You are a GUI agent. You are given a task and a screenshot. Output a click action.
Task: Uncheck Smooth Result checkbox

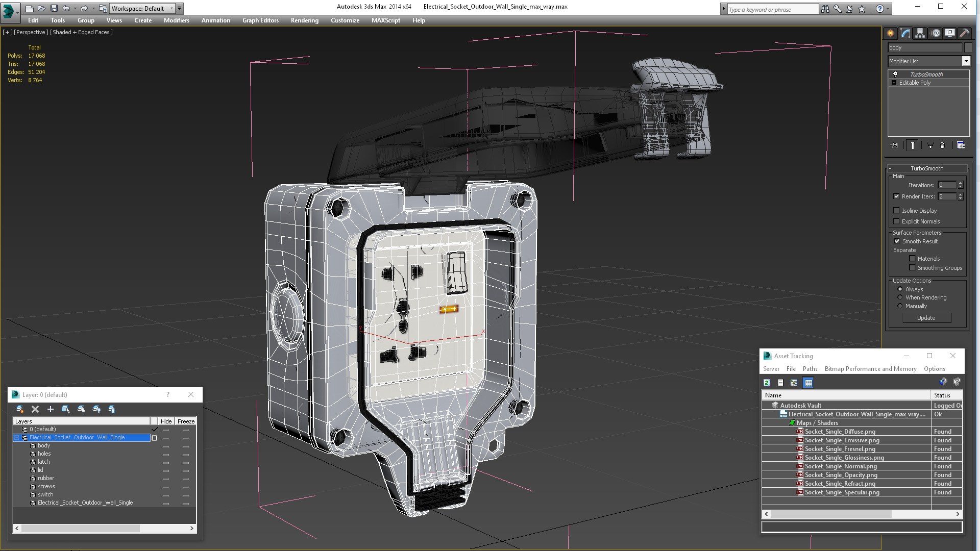[897, 241]
